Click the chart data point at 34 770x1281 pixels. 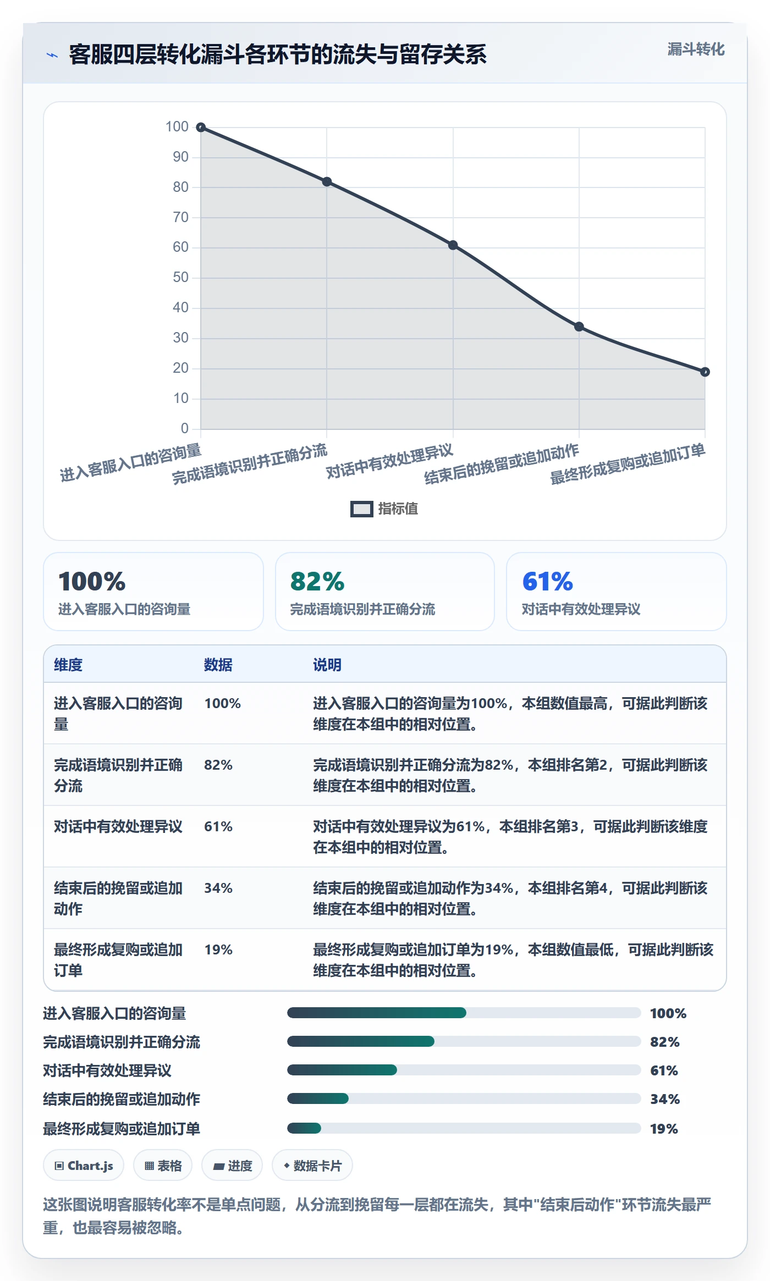[x=579, y=327]
